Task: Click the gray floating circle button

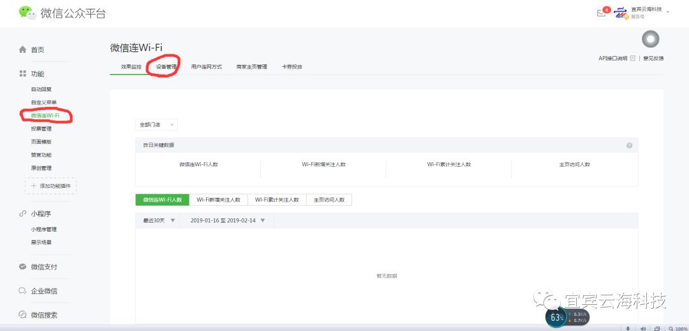Action: pyautogui.click(x=650, y=39)
